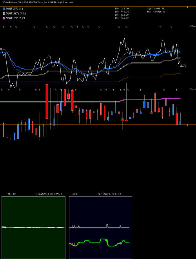The width and height of the screenshot is (196, 259).
Task: Select the 'DOW ST: 3.1' legend label
Action: pos(15,9)
